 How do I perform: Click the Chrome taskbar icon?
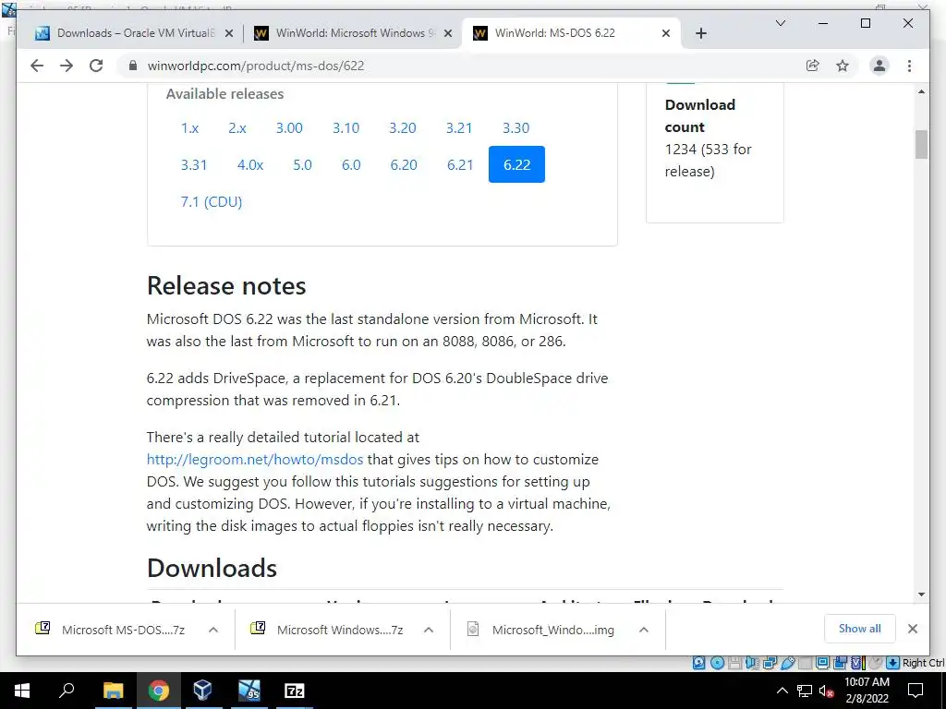(x=158, y=691)
